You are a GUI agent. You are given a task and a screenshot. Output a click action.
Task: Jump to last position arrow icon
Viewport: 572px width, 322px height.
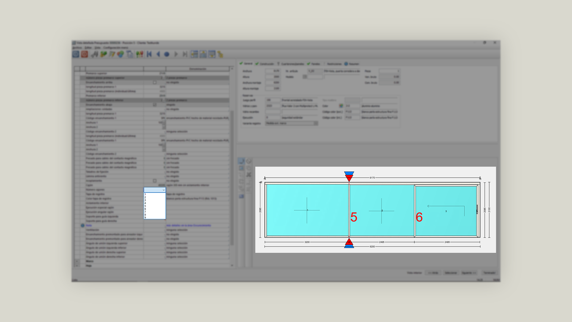tap(185, 54)
